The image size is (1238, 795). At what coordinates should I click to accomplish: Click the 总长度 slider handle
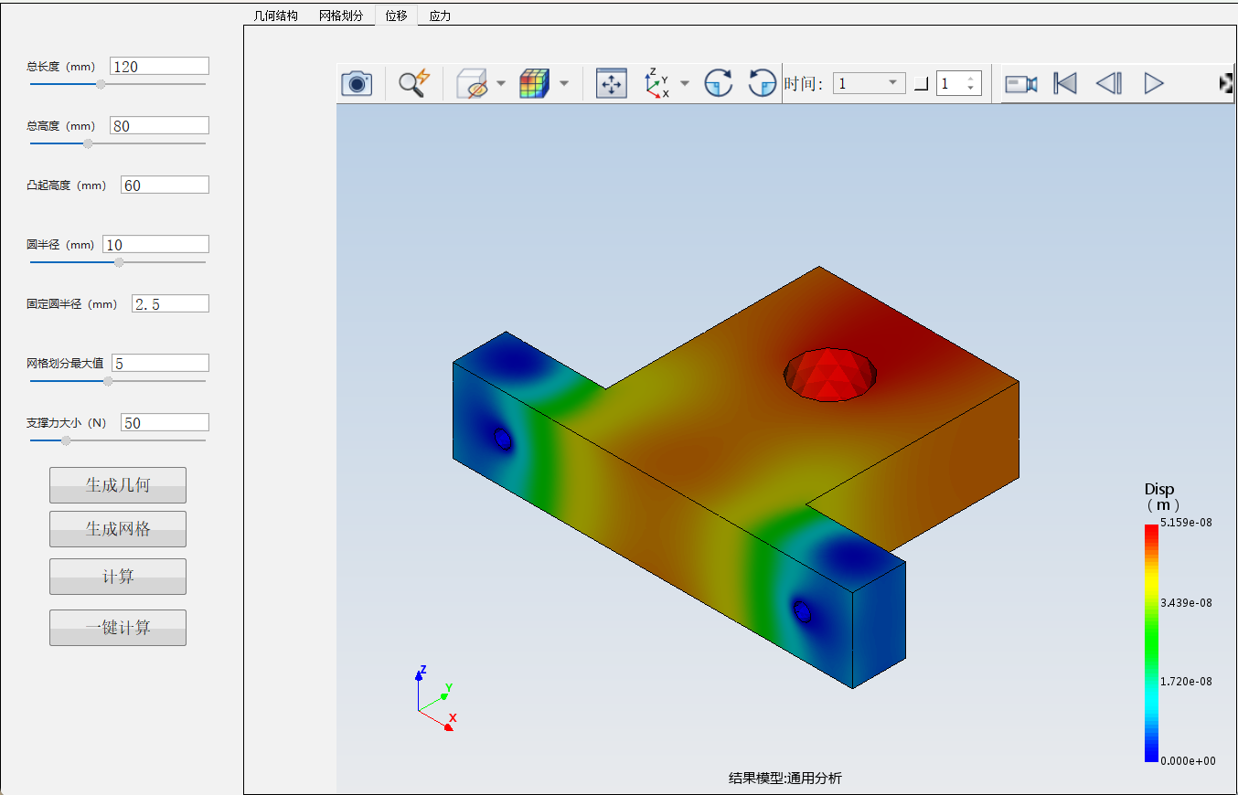coord(101,84)
